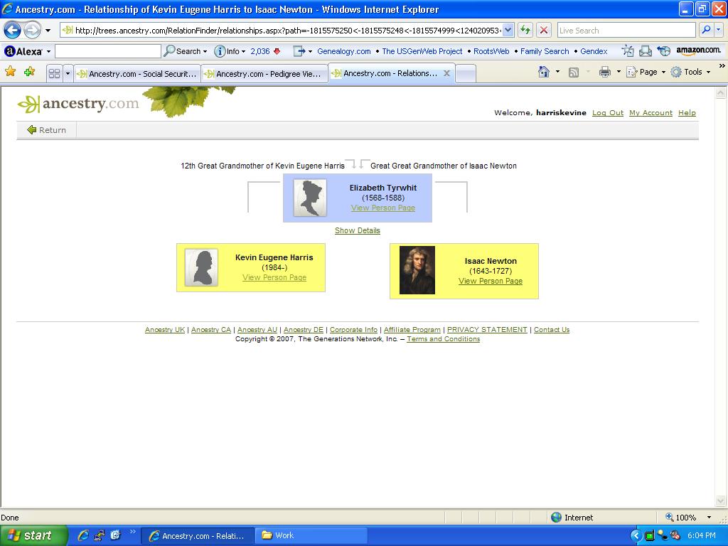The width and height of the screenshot is (728, 546).
Task: Click the Add to Favorites icon
Action: coord(30,72)
